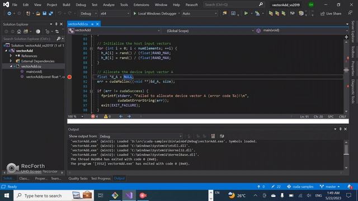Click the Switch Views icon in Solution Explorer
The height and width of the screenshot is (201, 358).
pos(26,31)
